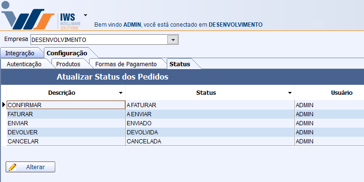Open the Autenticação sub-tab
The image size is (364, 182).
pos(24,64)
